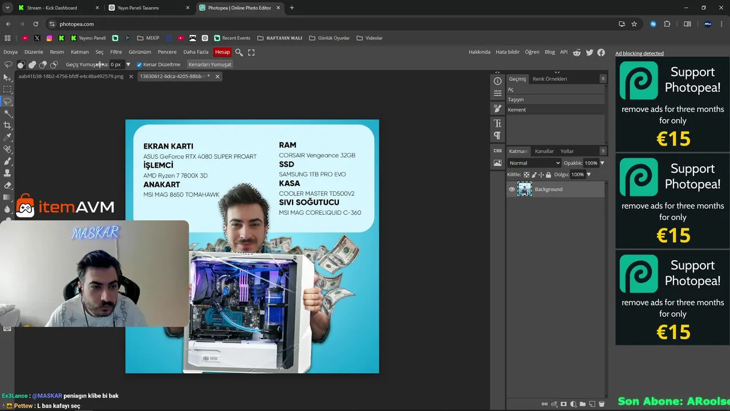
Task: Open the Normal blend mode dropdown
Action: 534,163
